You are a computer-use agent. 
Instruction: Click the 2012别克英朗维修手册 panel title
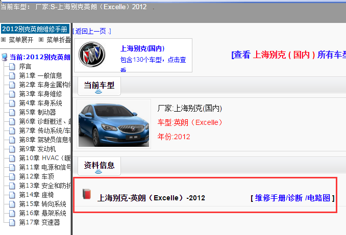[x=35, y=29]
